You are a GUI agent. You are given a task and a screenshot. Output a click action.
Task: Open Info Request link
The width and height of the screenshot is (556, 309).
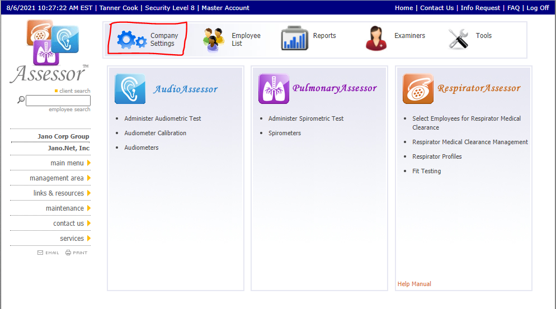click(x=480, y=8)
